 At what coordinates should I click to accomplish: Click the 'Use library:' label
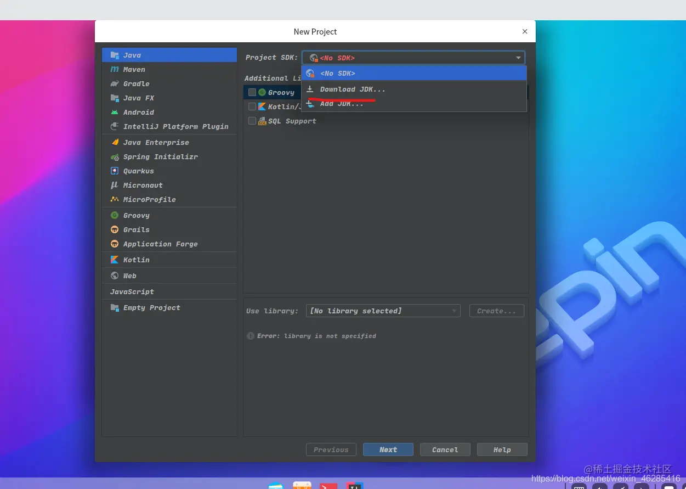pos(273,311)
